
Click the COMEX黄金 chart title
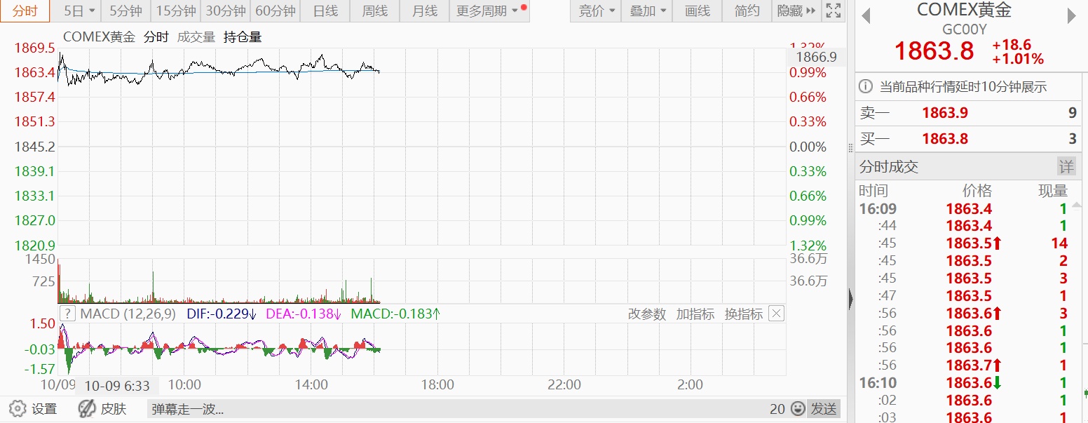[99, 37]
